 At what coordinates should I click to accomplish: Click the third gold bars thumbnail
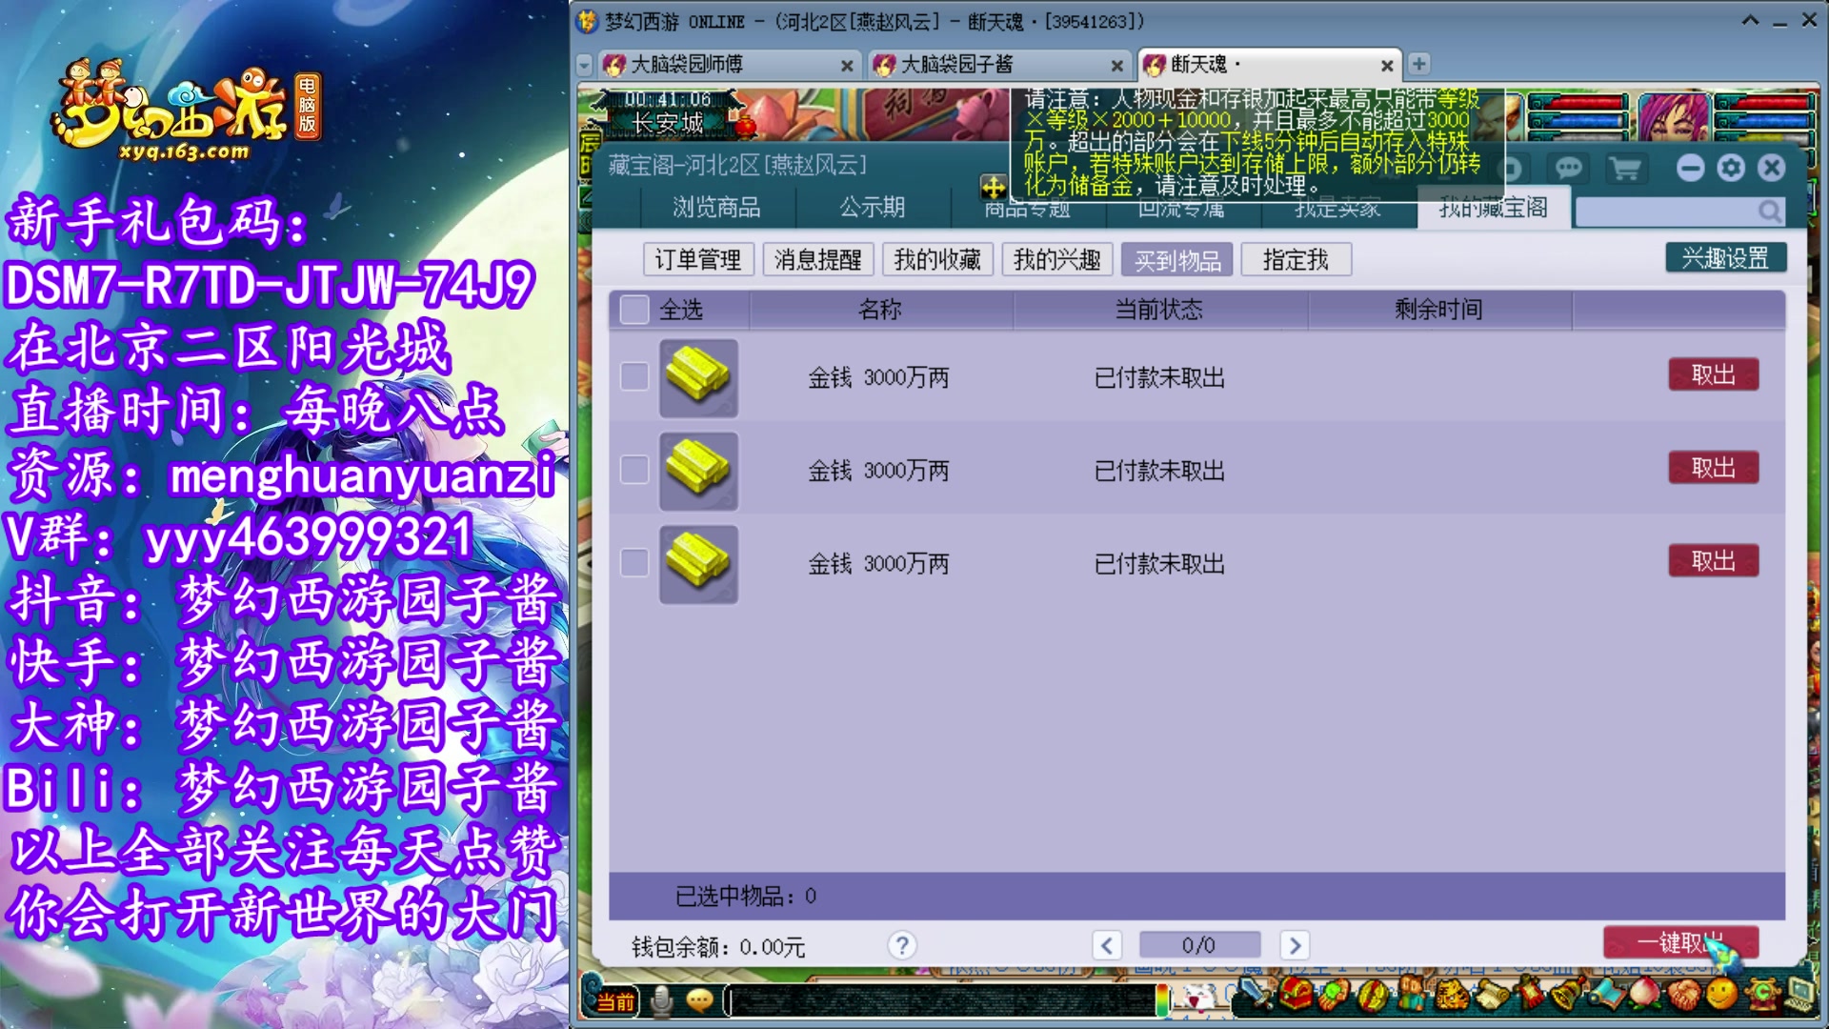click(698, 564)
